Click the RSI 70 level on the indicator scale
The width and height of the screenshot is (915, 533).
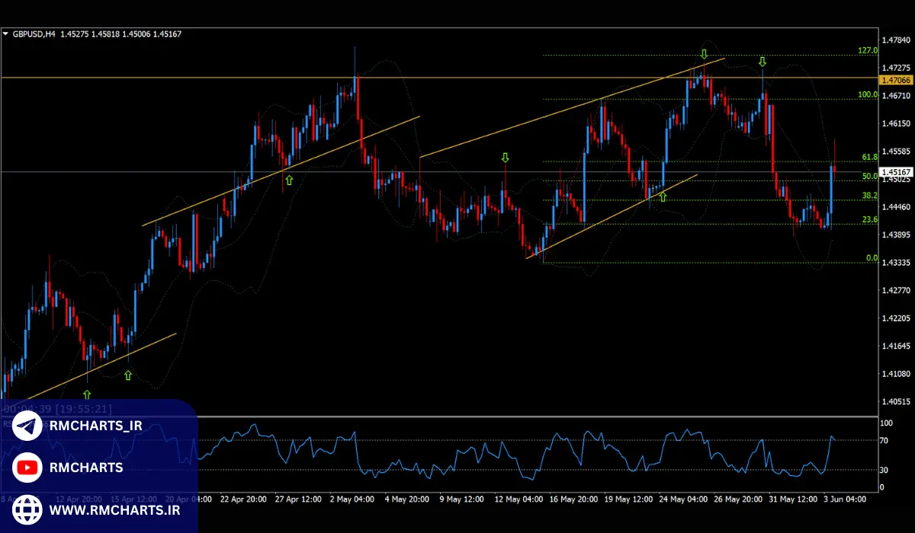tap(884, 440)
